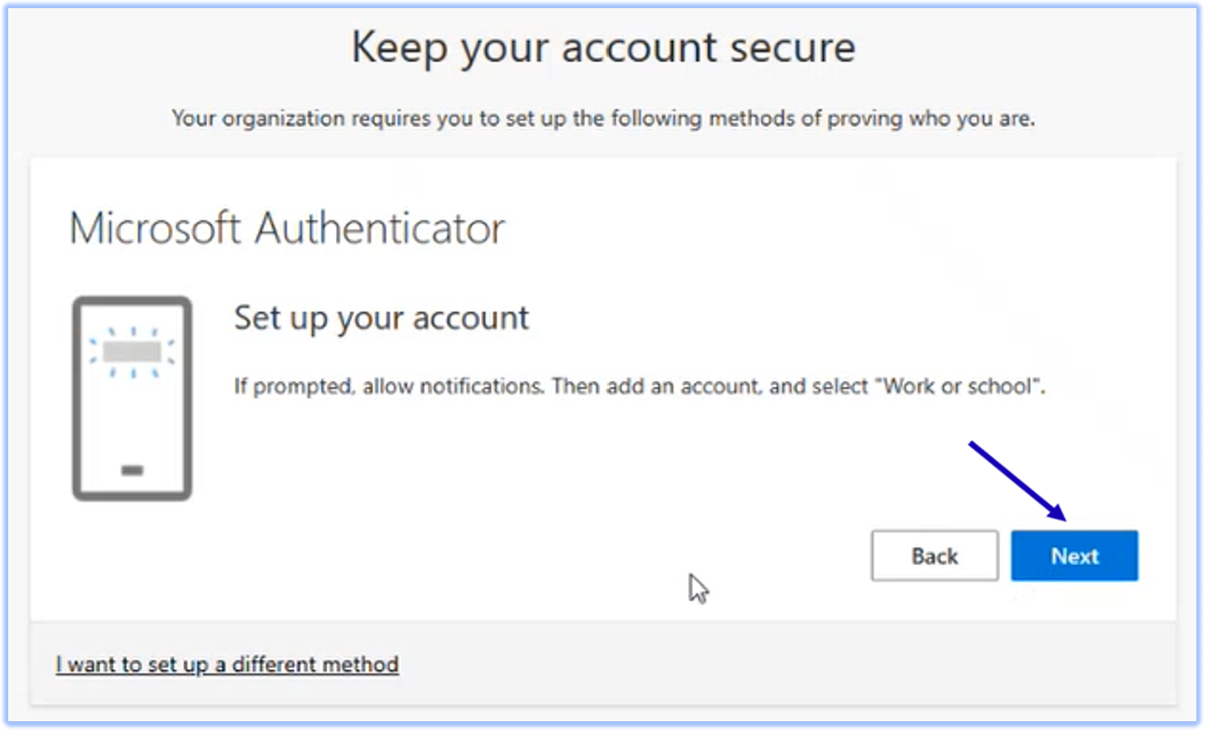Viewport: 1210px width, 733px height.
Task: Click the "Keep your account secure" heading
Action: pyautogui.click(x=603, y=47)
